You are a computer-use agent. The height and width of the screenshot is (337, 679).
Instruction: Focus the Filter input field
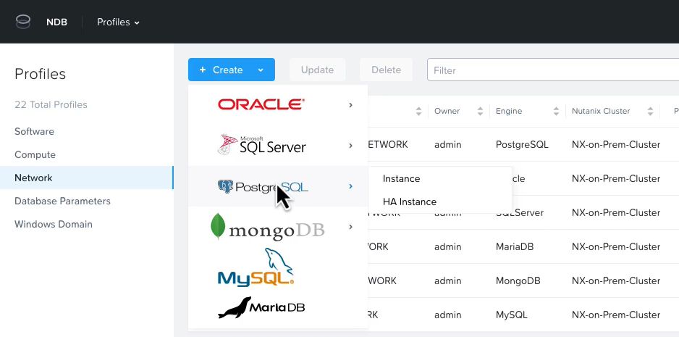pos(553,70)
